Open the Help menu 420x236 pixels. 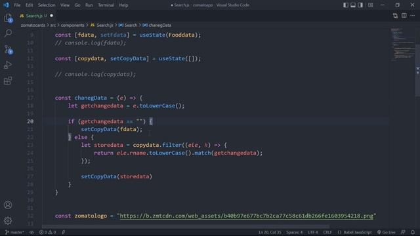123,5
